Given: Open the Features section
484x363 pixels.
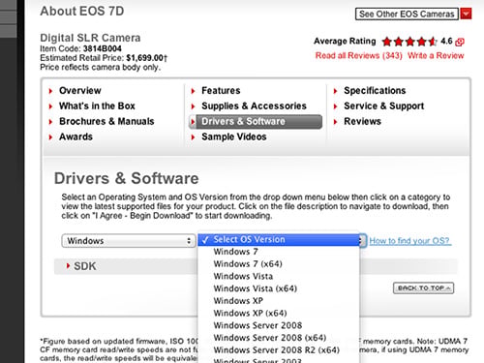Looking at the screenshot, I should 221,91.
